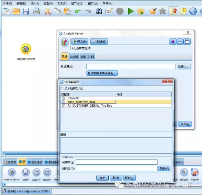The image size is (202, 195).
Task: Select the 数据 tab
Action: (64, 56)
